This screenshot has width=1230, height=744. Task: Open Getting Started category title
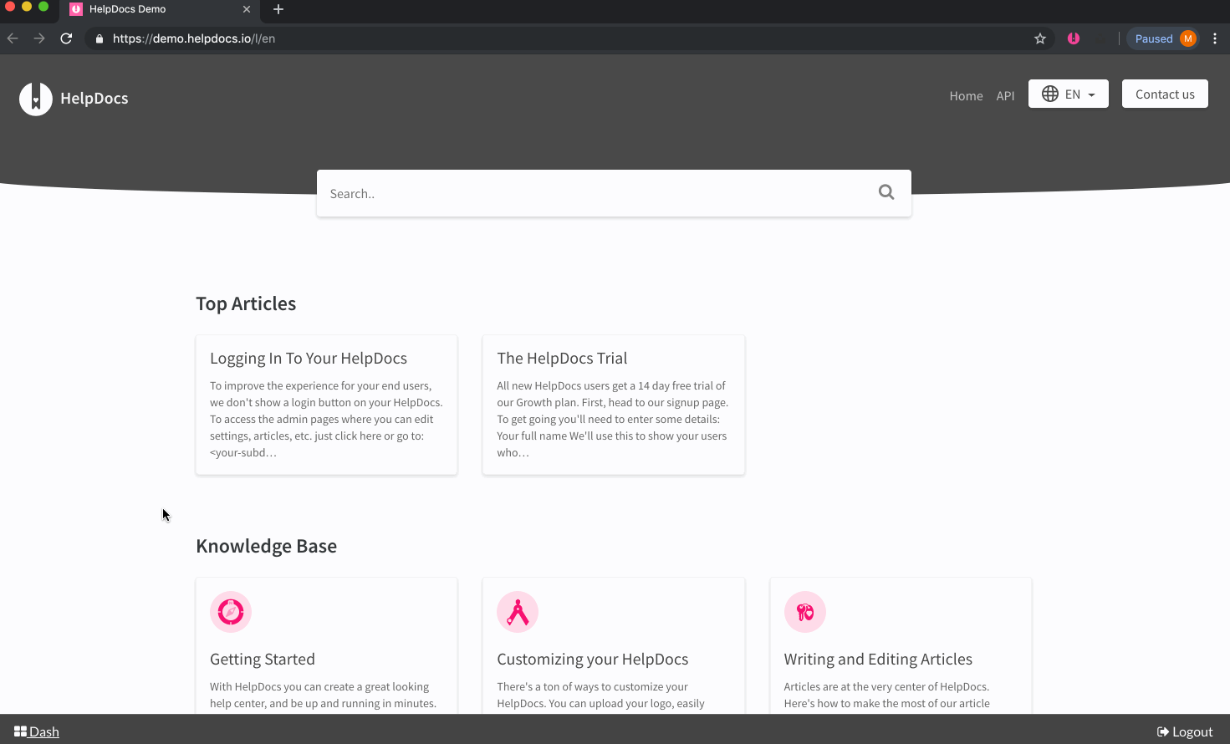click(x=263, y=659)
